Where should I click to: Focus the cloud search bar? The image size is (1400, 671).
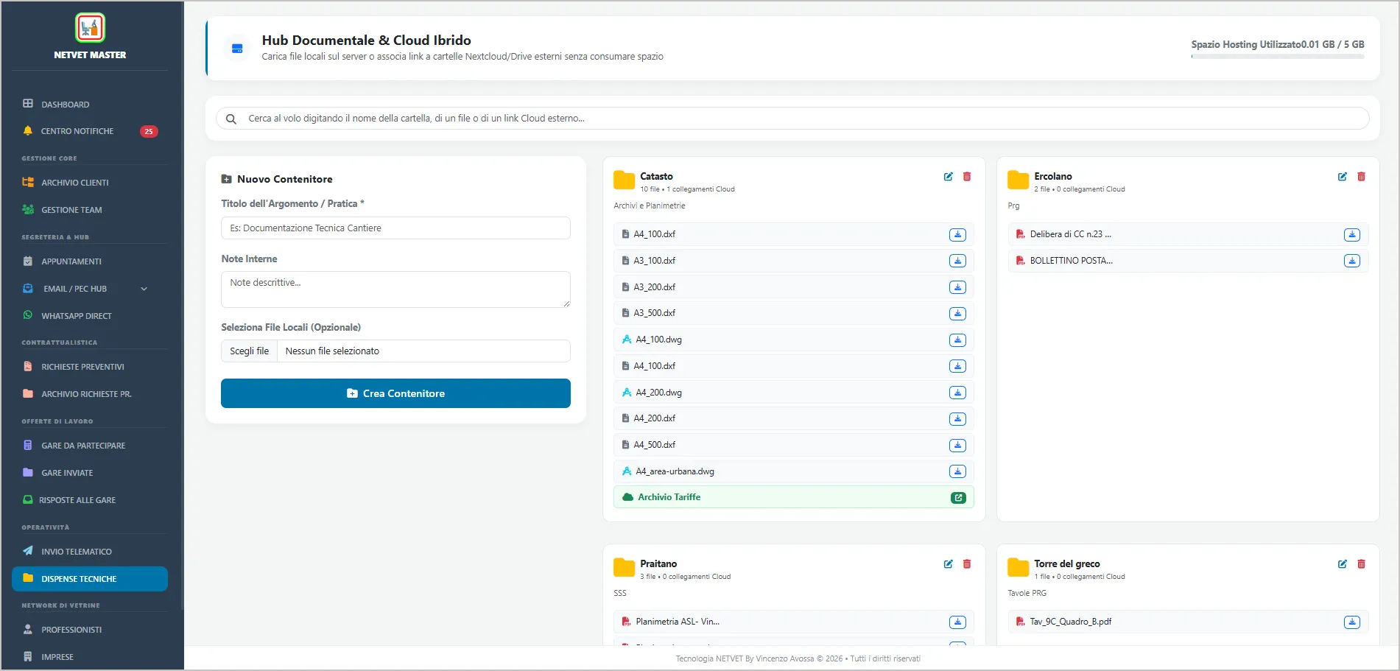(x=792, y=119)
